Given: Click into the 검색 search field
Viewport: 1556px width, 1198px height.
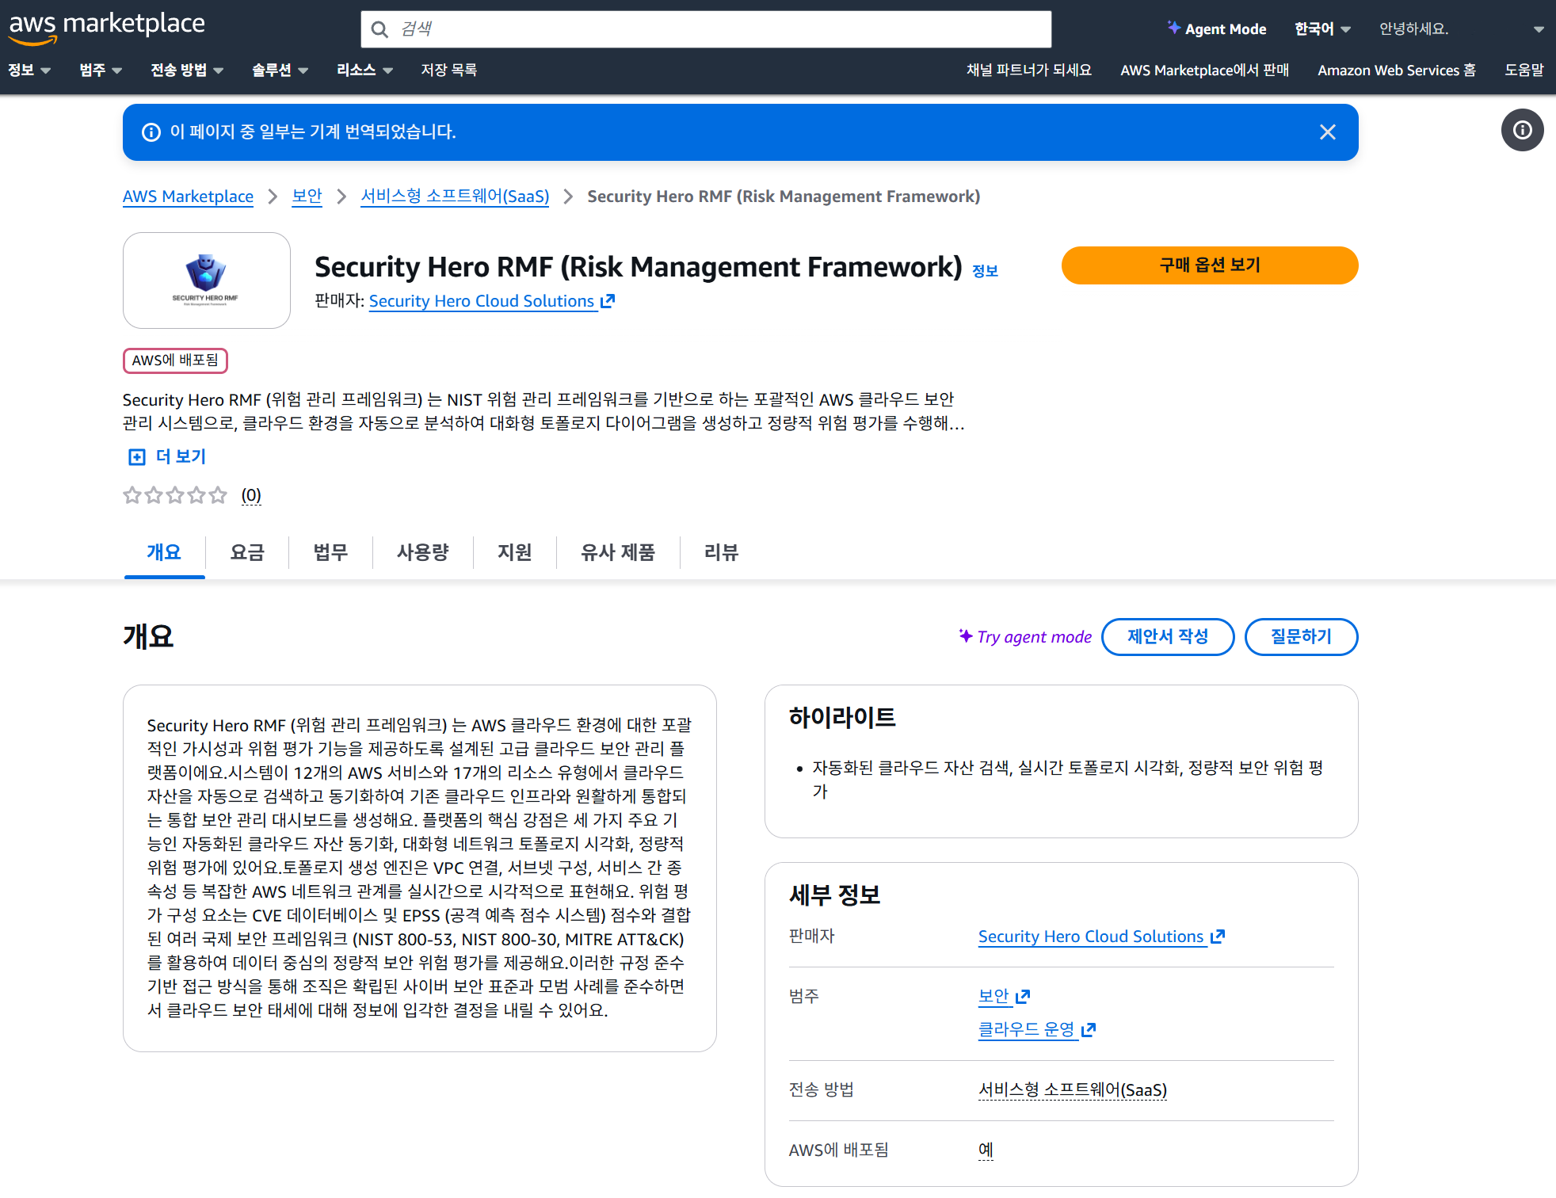Looking at the screenshot, I should tap(706, 29).
